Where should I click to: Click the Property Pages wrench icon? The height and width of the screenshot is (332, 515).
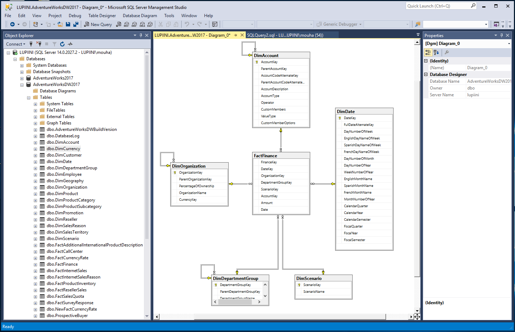coord(447,52)
